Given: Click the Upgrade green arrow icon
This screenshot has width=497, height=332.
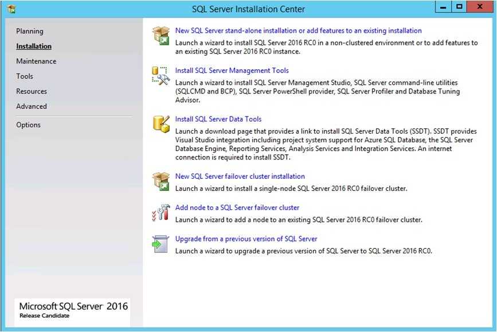Looking at the screenshot, I should click(x=161, y=244).
